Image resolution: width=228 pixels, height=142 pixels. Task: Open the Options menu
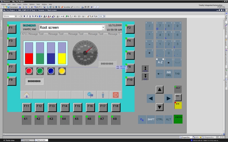click(x=32, y=4)
